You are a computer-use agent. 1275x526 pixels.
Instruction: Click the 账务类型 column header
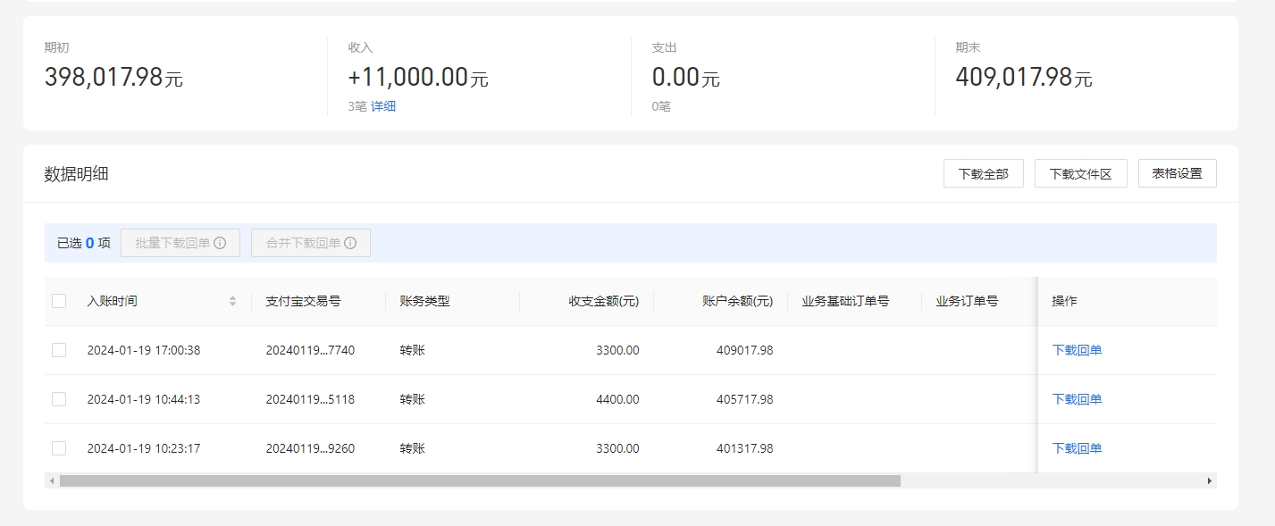pos(424,301)
